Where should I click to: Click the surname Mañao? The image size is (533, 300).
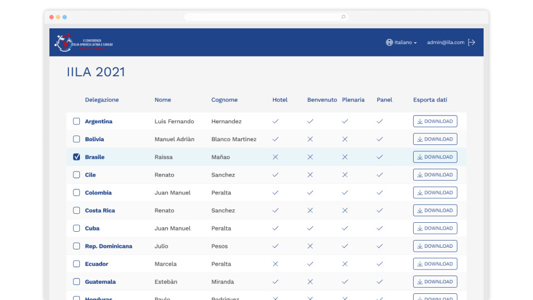(x=220, y=157)
